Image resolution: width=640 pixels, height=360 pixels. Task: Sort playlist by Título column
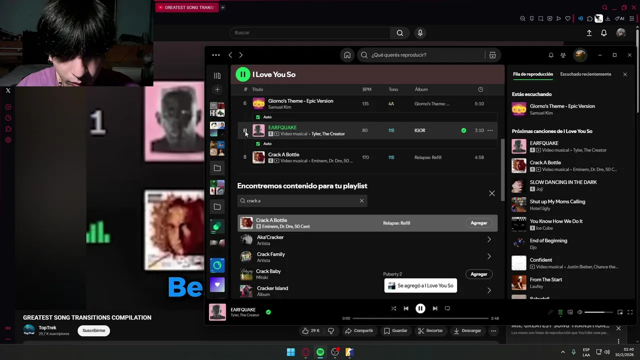pyautogui.click(x=257, y=89)
